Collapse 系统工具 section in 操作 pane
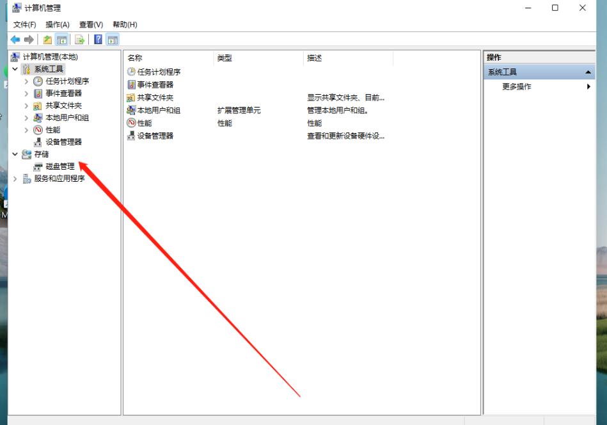 [588, 72]
